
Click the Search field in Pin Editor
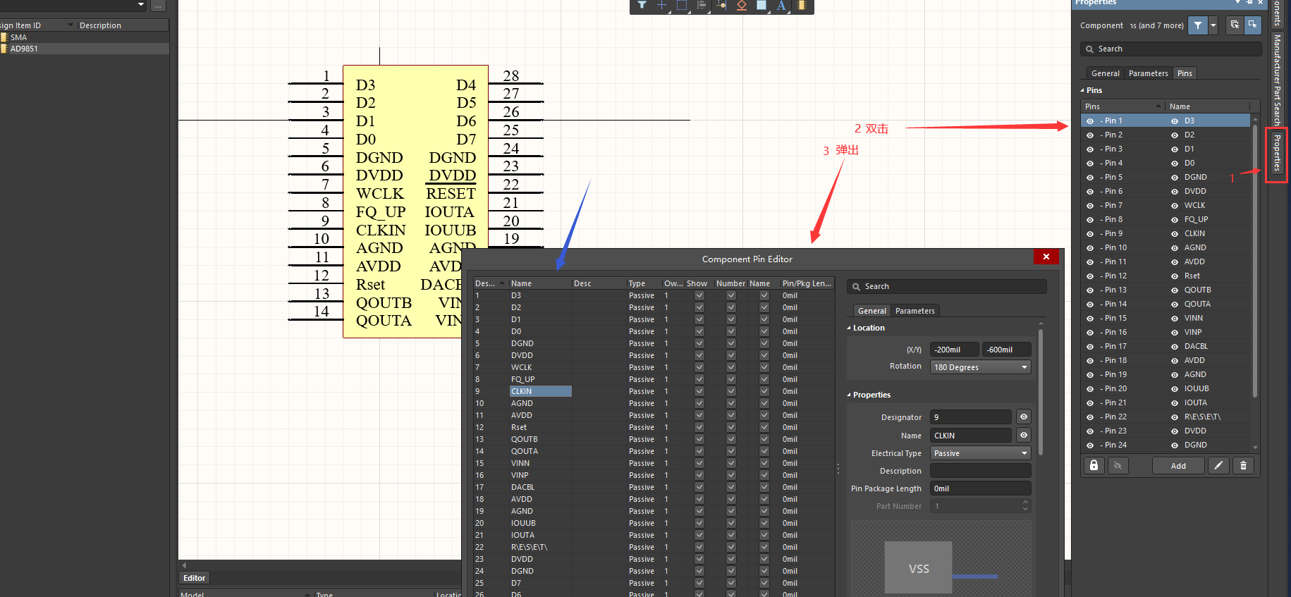pyautogui.click(x=946, y=286)
